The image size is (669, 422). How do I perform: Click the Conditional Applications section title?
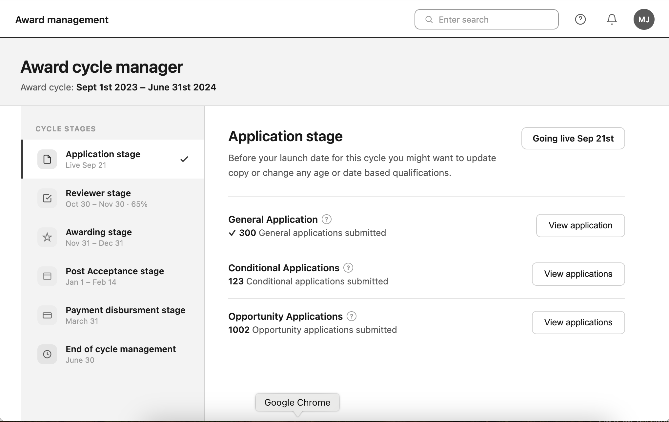tap(284, 268)
